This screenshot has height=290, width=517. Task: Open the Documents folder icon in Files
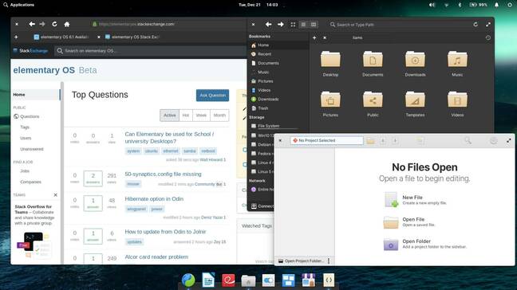click(x=373, y=65)
